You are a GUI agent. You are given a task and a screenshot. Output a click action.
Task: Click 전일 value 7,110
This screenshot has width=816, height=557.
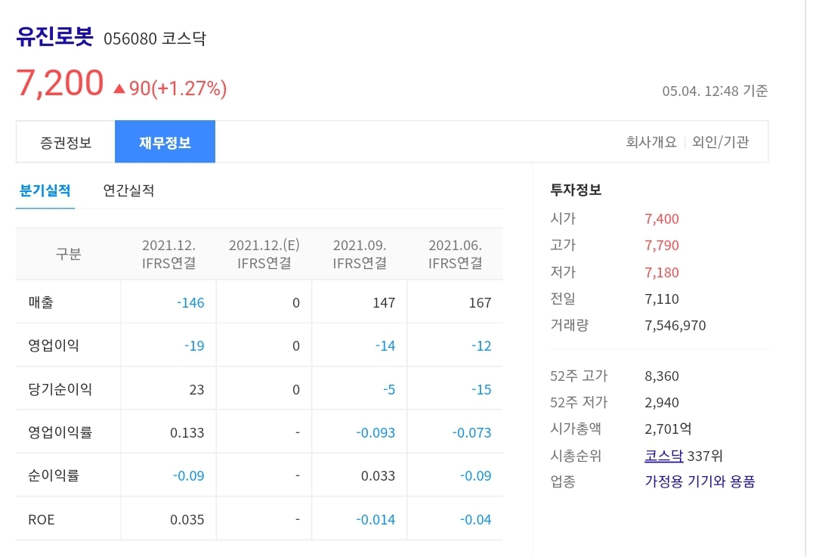pos(661,299)
